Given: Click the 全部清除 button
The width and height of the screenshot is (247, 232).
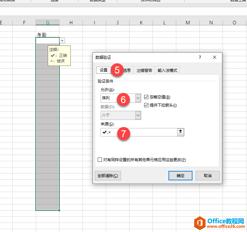Looking at the screenshot, I should 108,176.
